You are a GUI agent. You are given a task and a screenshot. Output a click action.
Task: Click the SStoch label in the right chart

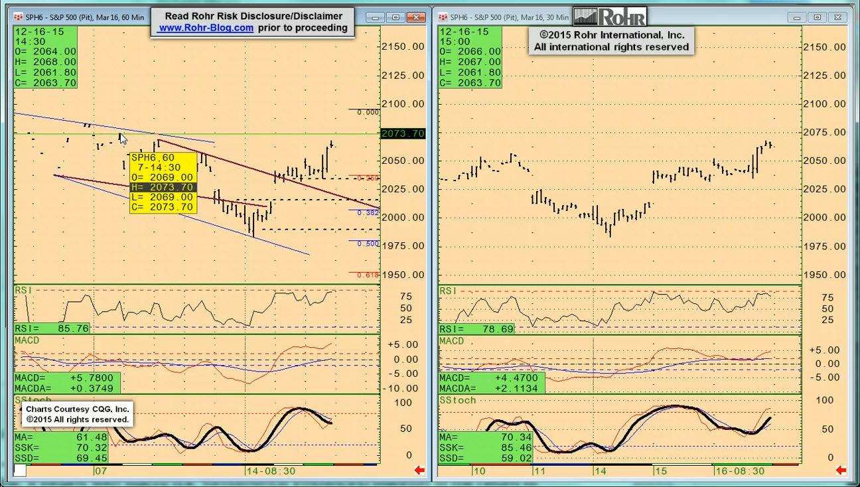pos(457,400)
